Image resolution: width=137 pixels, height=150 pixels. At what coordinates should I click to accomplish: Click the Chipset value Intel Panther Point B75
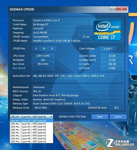click(78, 95)
